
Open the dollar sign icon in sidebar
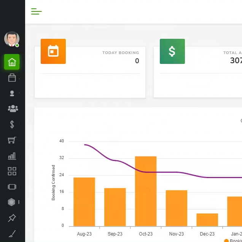[x=12, y=124]
